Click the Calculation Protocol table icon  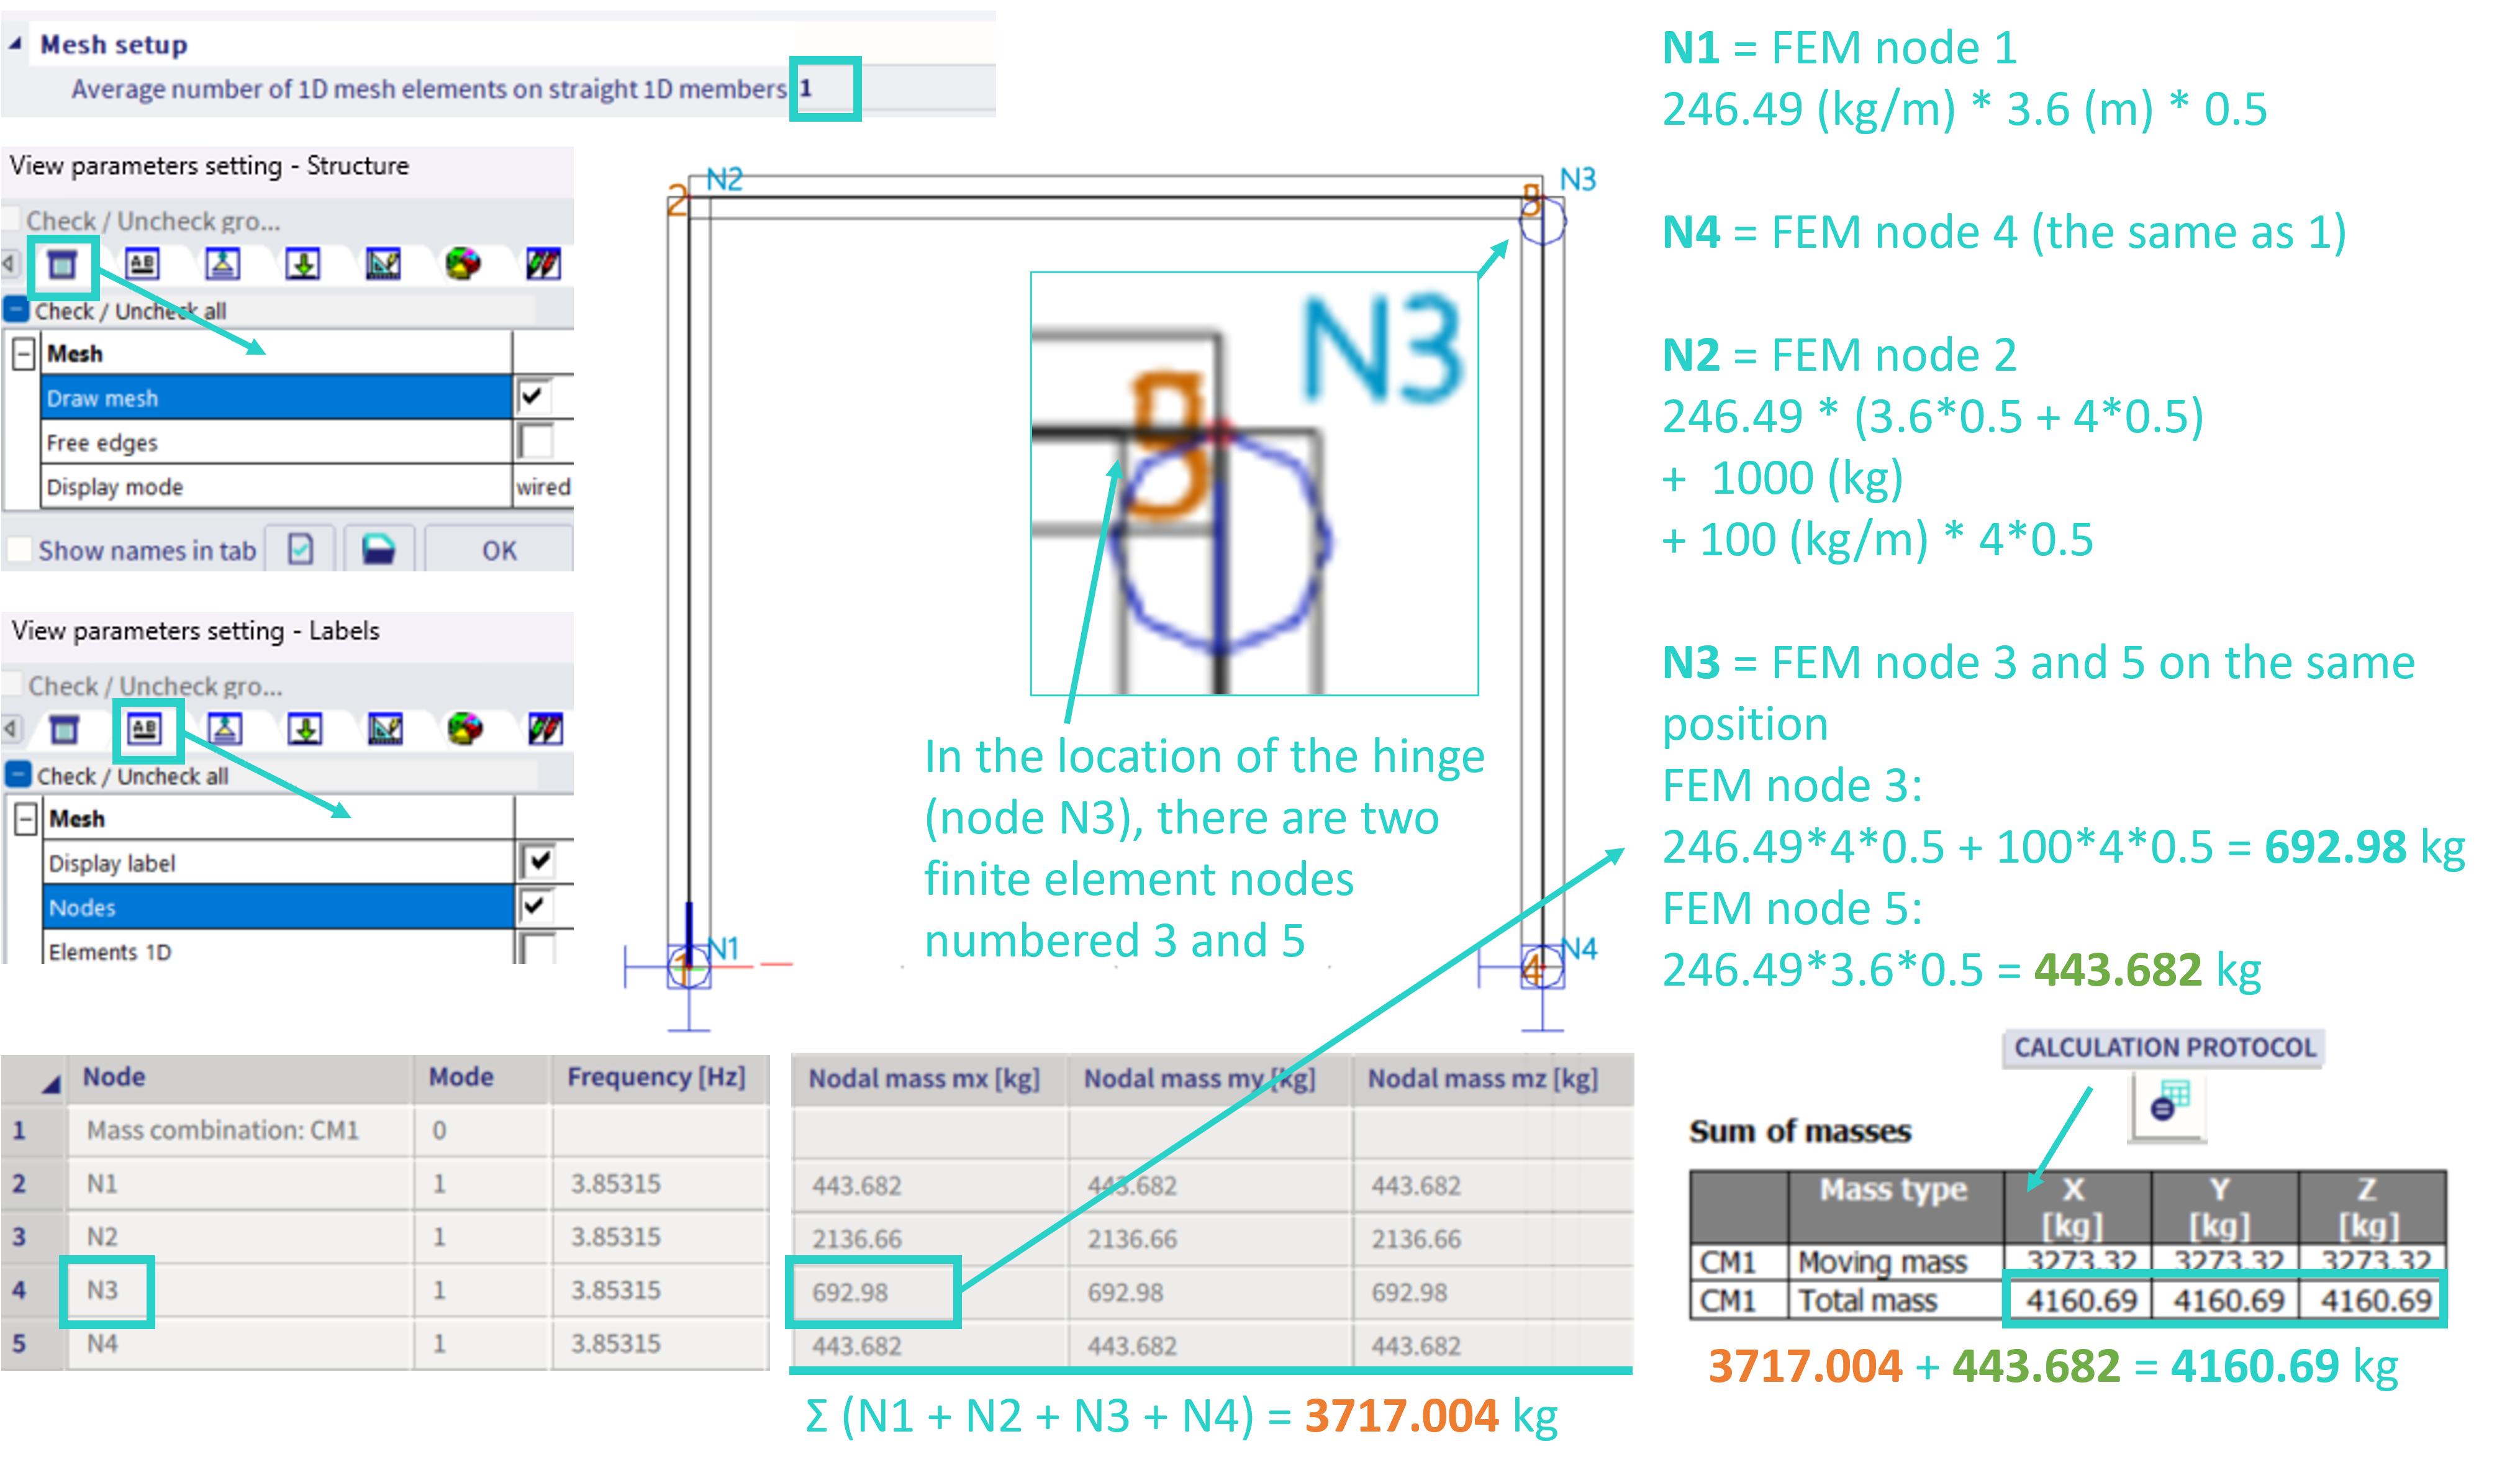click(2169, 1107)
